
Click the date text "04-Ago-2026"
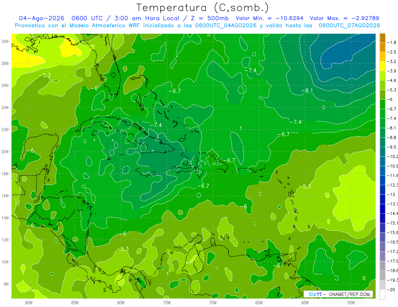pos(41,18)
